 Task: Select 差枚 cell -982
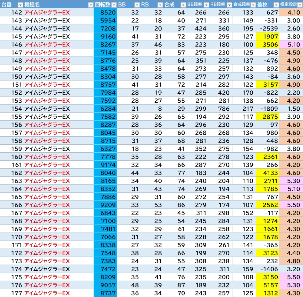(x=267, y=149)
